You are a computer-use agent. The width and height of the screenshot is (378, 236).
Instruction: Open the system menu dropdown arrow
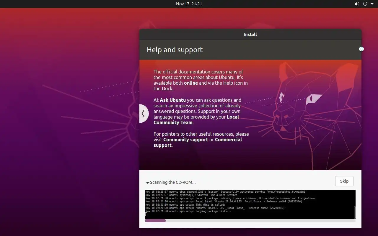pyautogui.click(x=372, y=4)
